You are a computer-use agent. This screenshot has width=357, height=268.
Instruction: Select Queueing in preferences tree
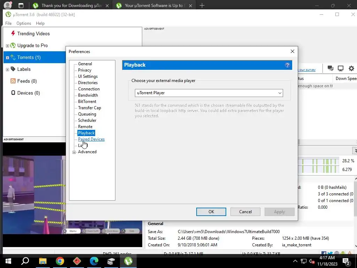87,114
